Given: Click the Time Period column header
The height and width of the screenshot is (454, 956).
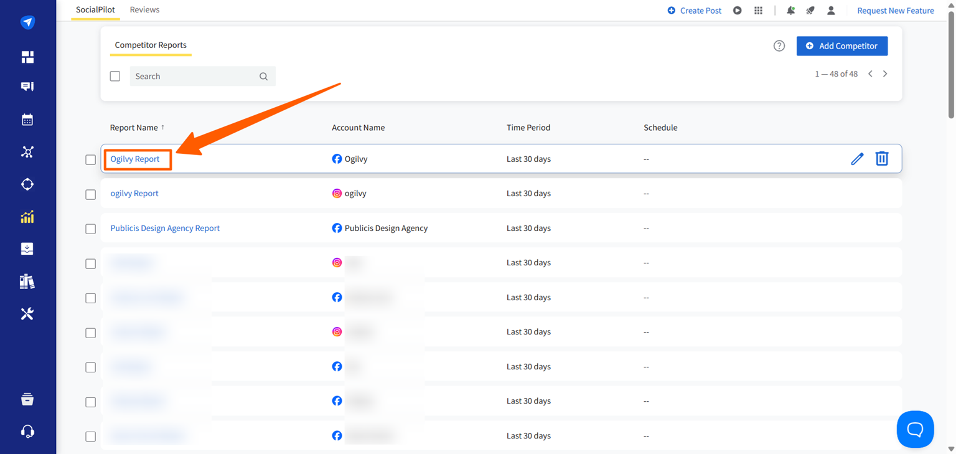Looking at the screenshot, I should [528, 128].
